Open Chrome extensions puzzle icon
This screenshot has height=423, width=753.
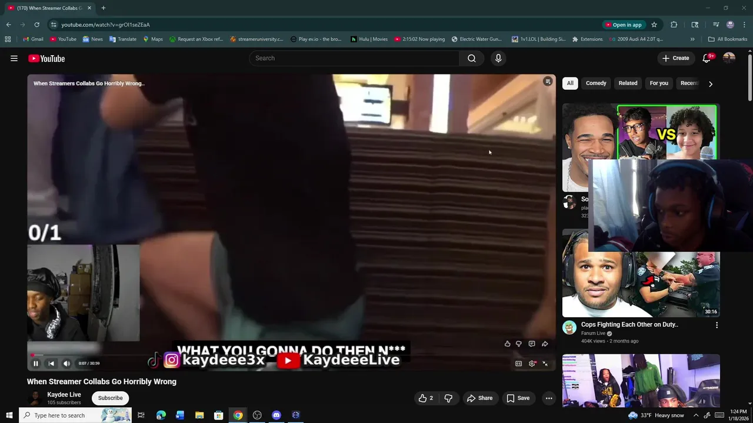click(674, 25)
